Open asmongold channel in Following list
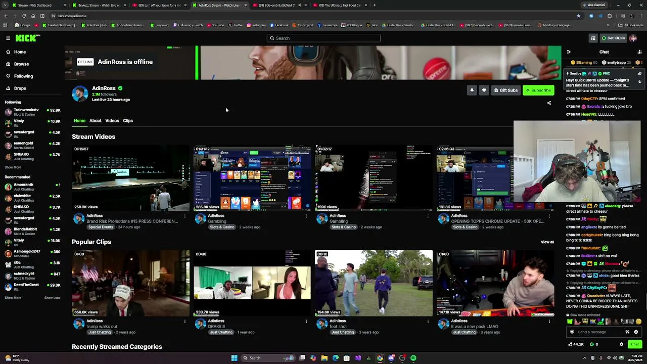Viewport: 647px width, 364px height. (x=32, y=145)
